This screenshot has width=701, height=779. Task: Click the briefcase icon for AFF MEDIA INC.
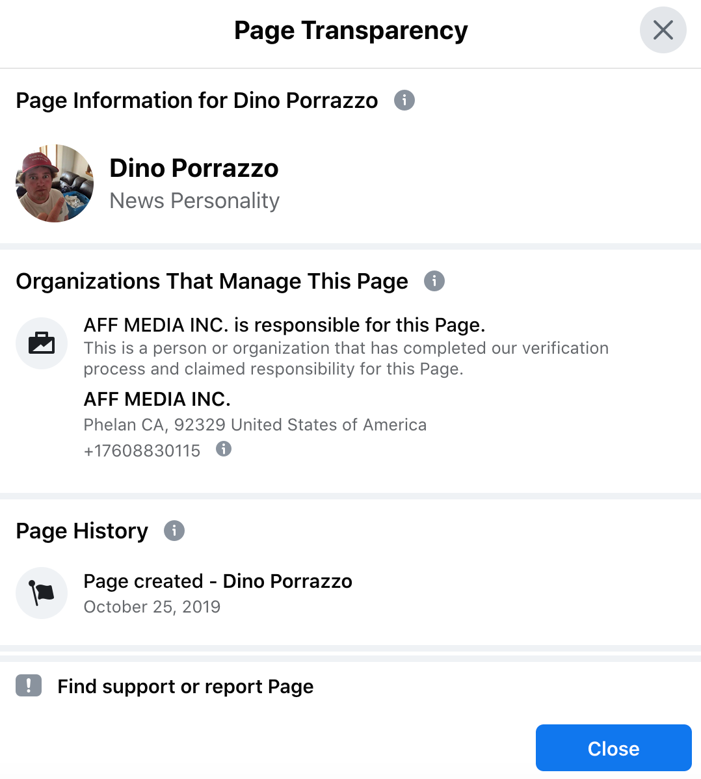pos(42,343)
